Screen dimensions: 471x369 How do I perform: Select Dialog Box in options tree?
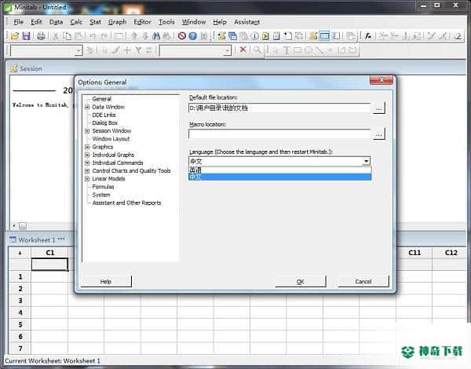click(105, 123)
